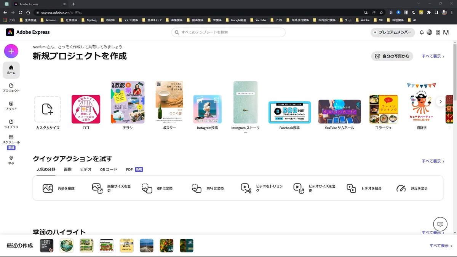457x257 pixels.
Task: Click the Adobe logo icon in header
Action: [446, 32]
